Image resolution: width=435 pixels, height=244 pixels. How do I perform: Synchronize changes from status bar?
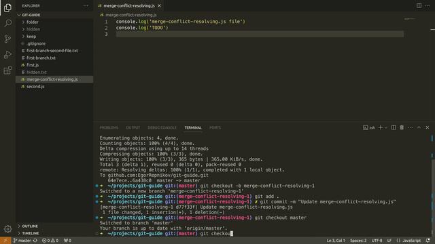[35, 241]
